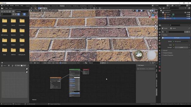Open the Shaders folder

pos(13,40)
